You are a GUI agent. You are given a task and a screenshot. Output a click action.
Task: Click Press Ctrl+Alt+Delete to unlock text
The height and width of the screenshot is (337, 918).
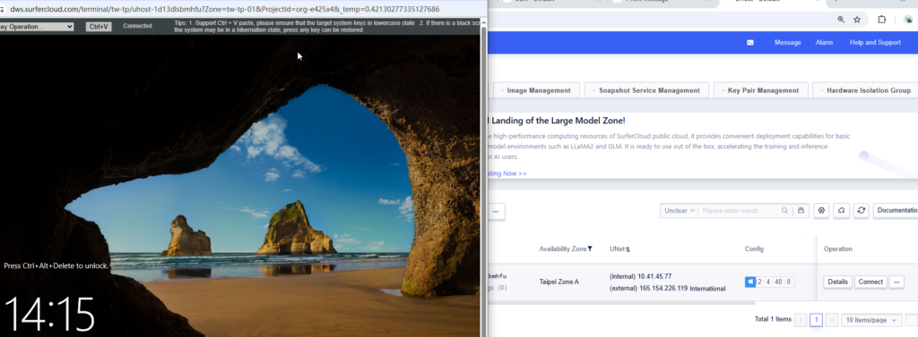[x=56, y=265]
